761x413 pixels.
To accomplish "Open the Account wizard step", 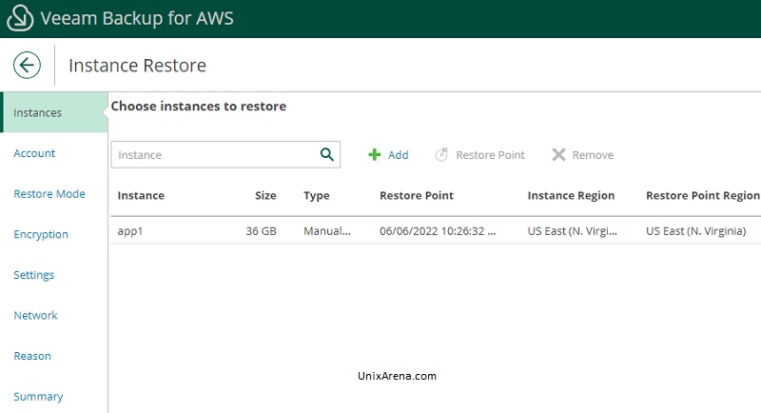I will click(34, 153).
